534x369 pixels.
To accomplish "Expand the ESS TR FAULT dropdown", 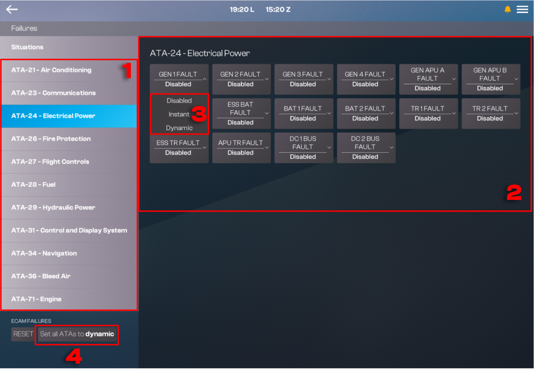I will pos(179,148).
